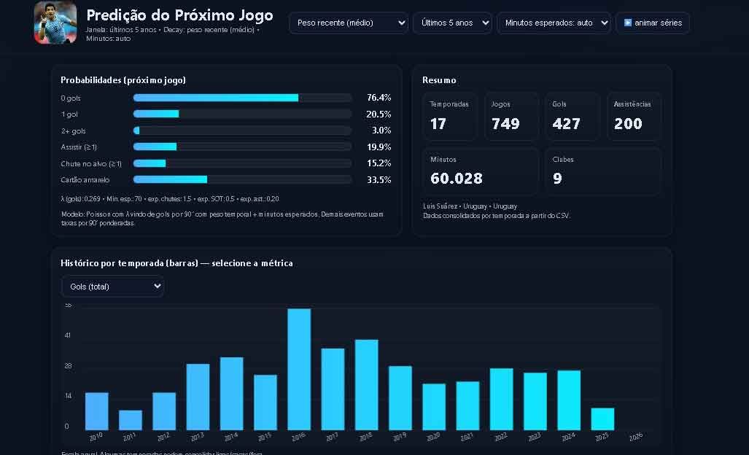Select the 2018 season bar in chart
The image size is (749, 455).
pyautogui.click(x=366, y=385)
